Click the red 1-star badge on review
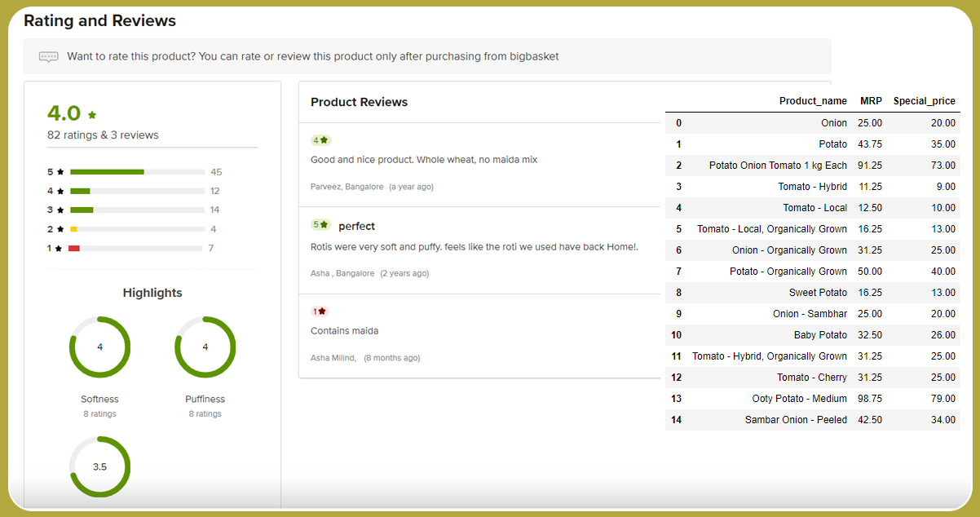Image resolution: width=980 pixels, height=517 pixels. tap(320, 312)
